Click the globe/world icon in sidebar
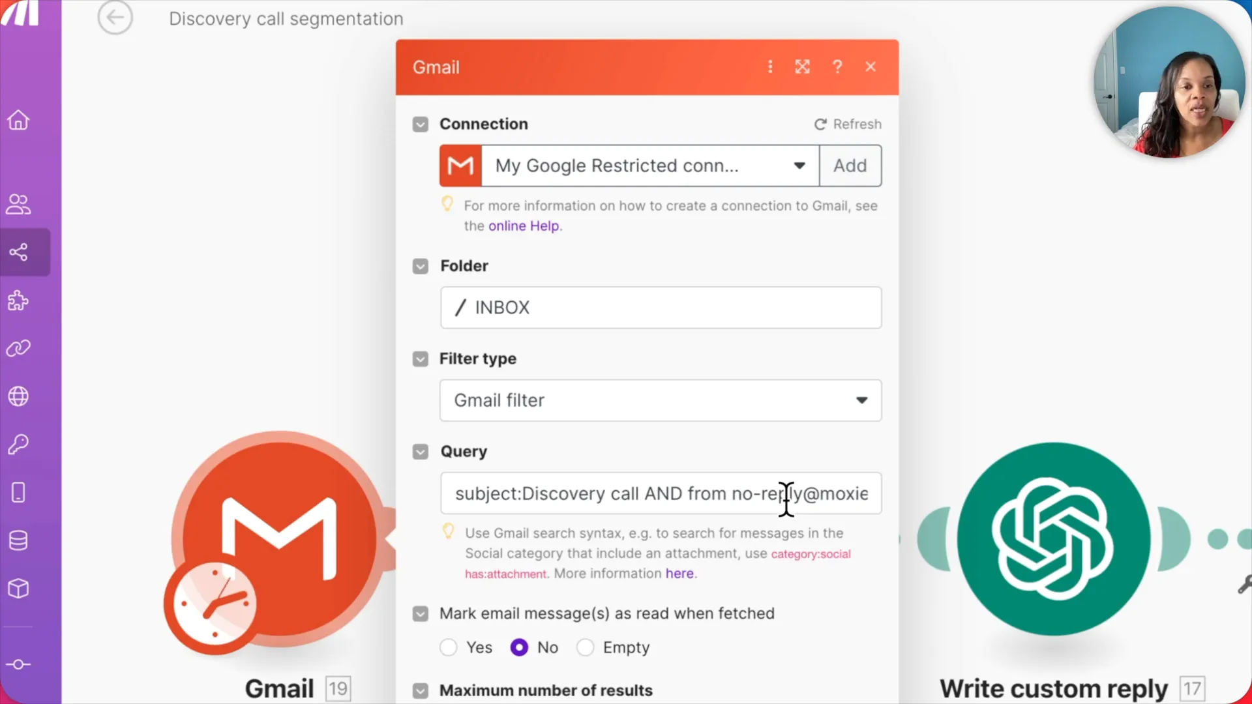Image resolution: width=1252 pixels, height=704 pixels. (20, 396)
